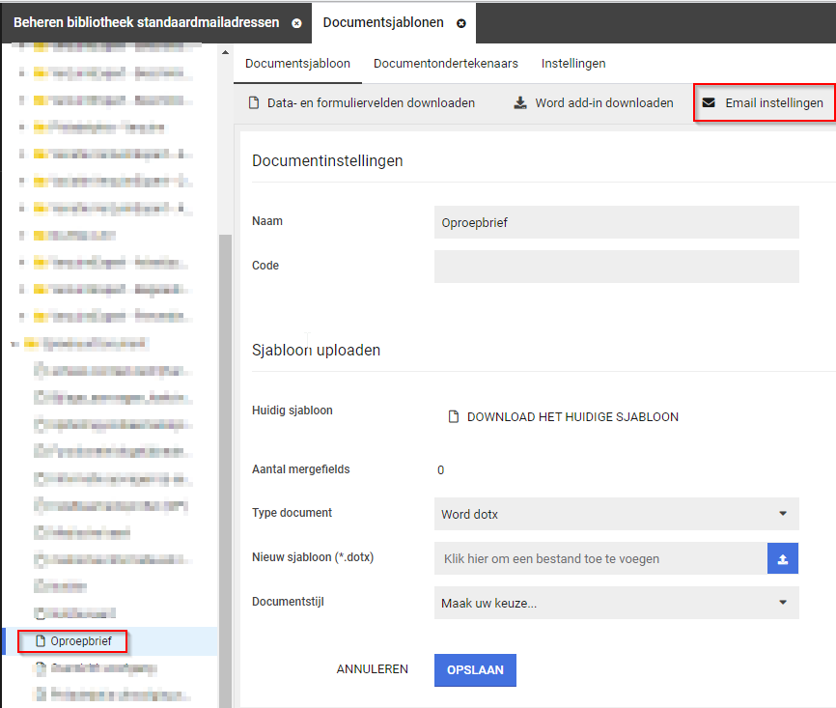The image size is (836, 708).
Task: Click the Data- en formuliervelden document icon
Action: (x=254, y=102)
